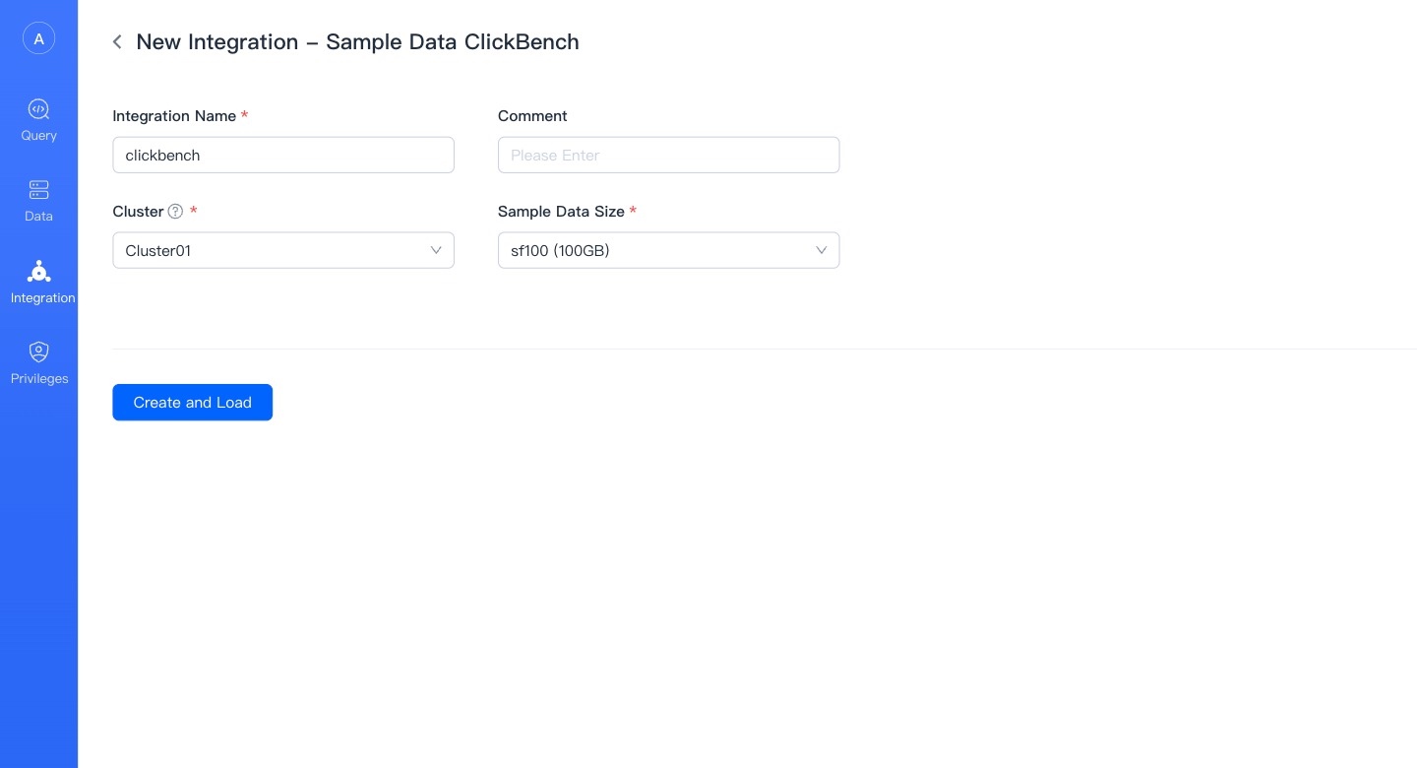
Task: Select the Data menu label
Action: tap(38, 217)
